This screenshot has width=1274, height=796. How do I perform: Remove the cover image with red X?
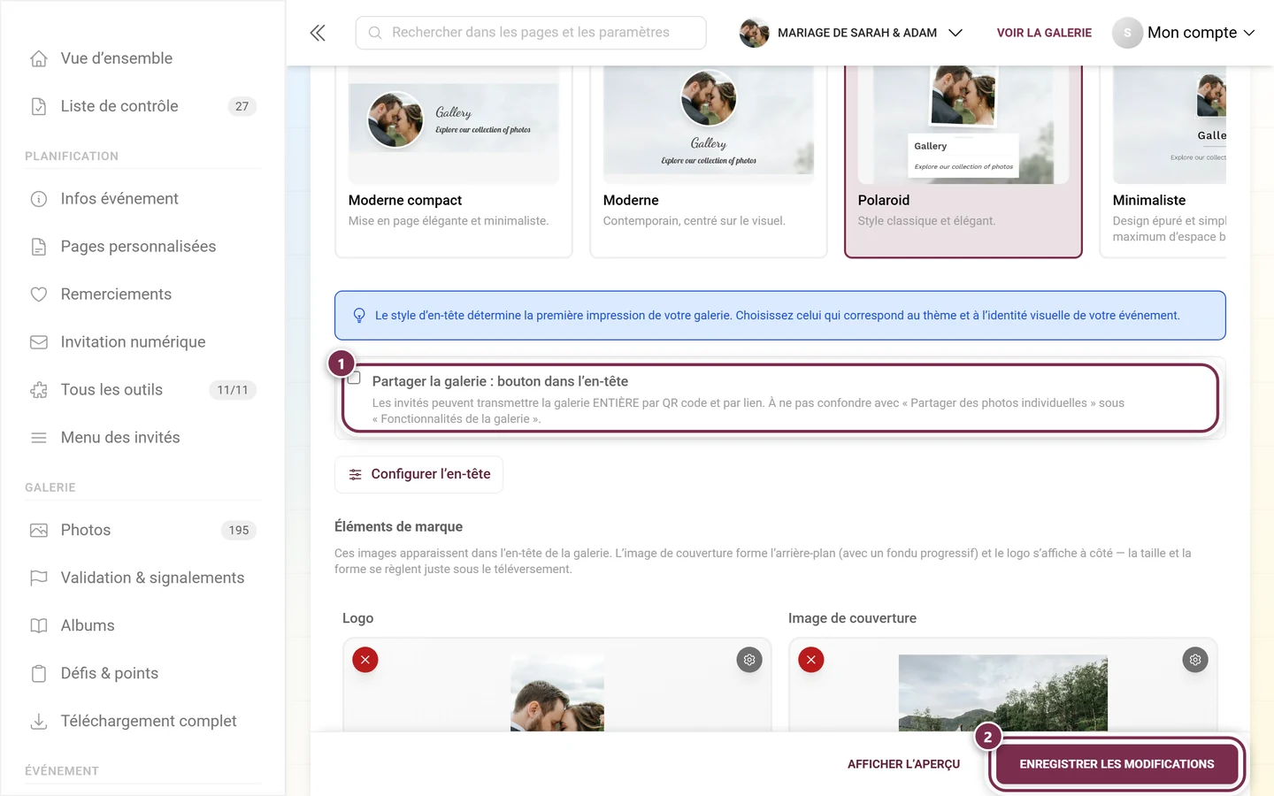pos(811,660)
